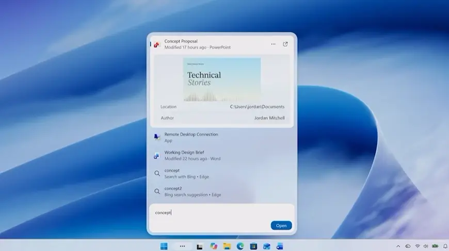
Task: Expand the hidden system tray icons chevron
Action: 398,246
